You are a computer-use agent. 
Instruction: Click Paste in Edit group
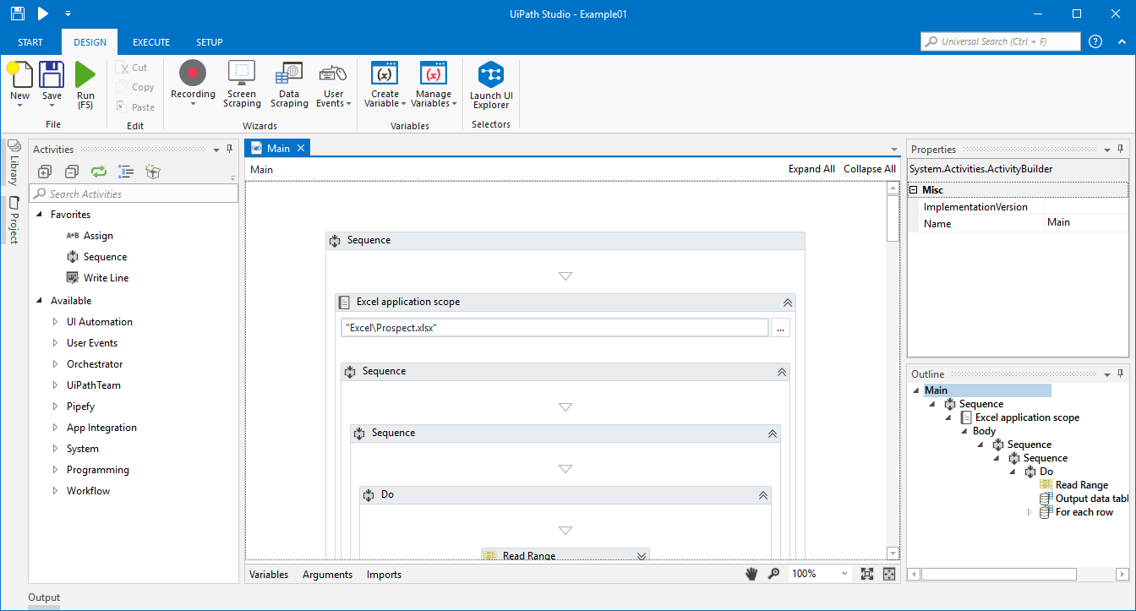(135, 107)
